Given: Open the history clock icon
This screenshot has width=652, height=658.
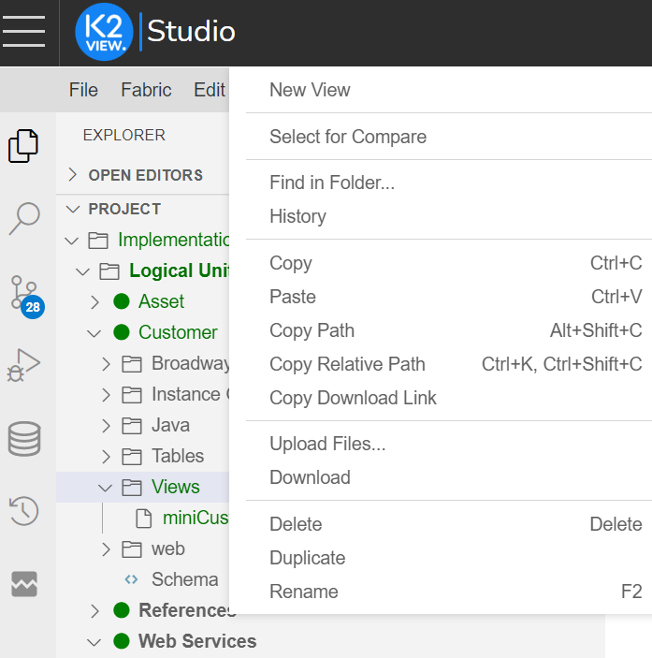Looking at the screenshot, I should [x=24, y=511].
